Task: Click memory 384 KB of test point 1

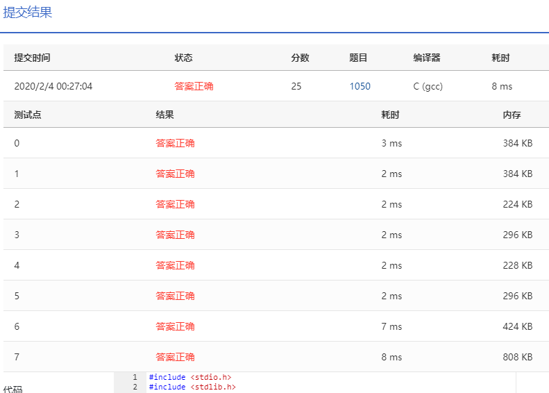Action: [x=518, y=174]
